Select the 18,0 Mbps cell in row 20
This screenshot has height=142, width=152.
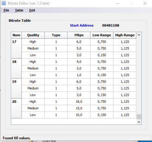point(79,102)
